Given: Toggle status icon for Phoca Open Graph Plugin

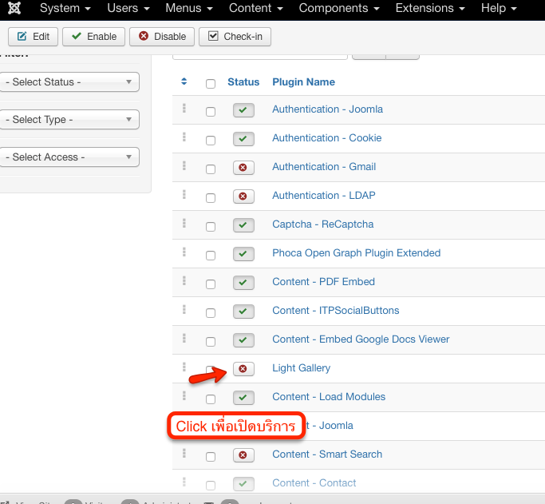Looking at the screenshot, I should (243, 254).
